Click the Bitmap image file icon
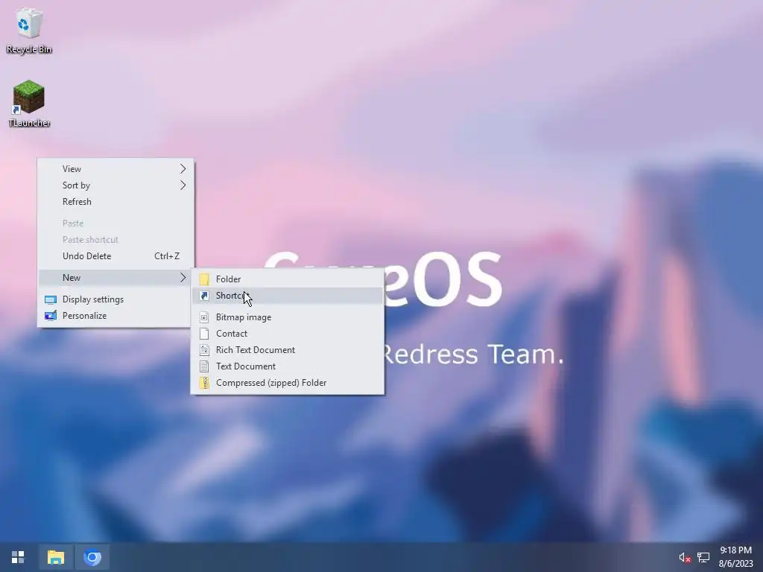Image resolution: width=763 pixels, height=572 pixels. [x=204, y=317]
